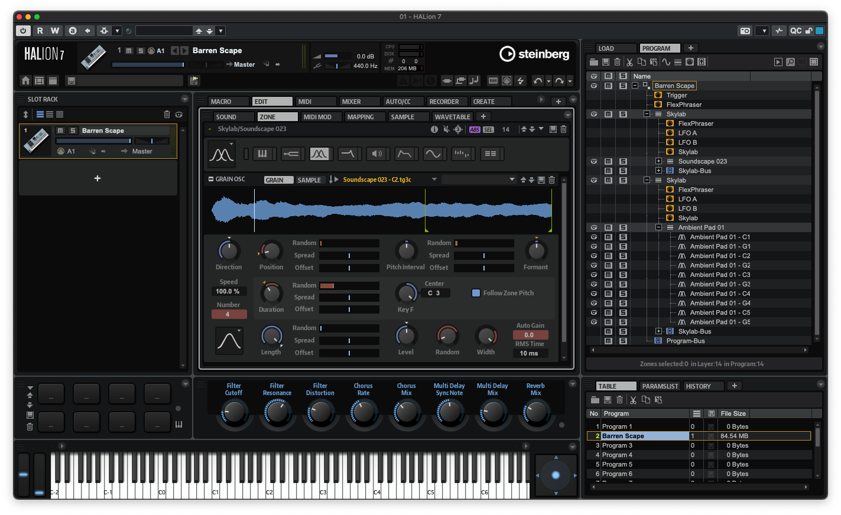Open the Pitch section icon
Image resolution: width=841 pixels, height=515 pixels.
(291, 154)
